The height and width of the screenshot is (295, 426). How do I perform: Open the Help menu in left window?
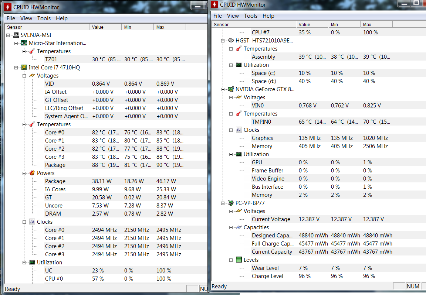(x=62, y=18)
